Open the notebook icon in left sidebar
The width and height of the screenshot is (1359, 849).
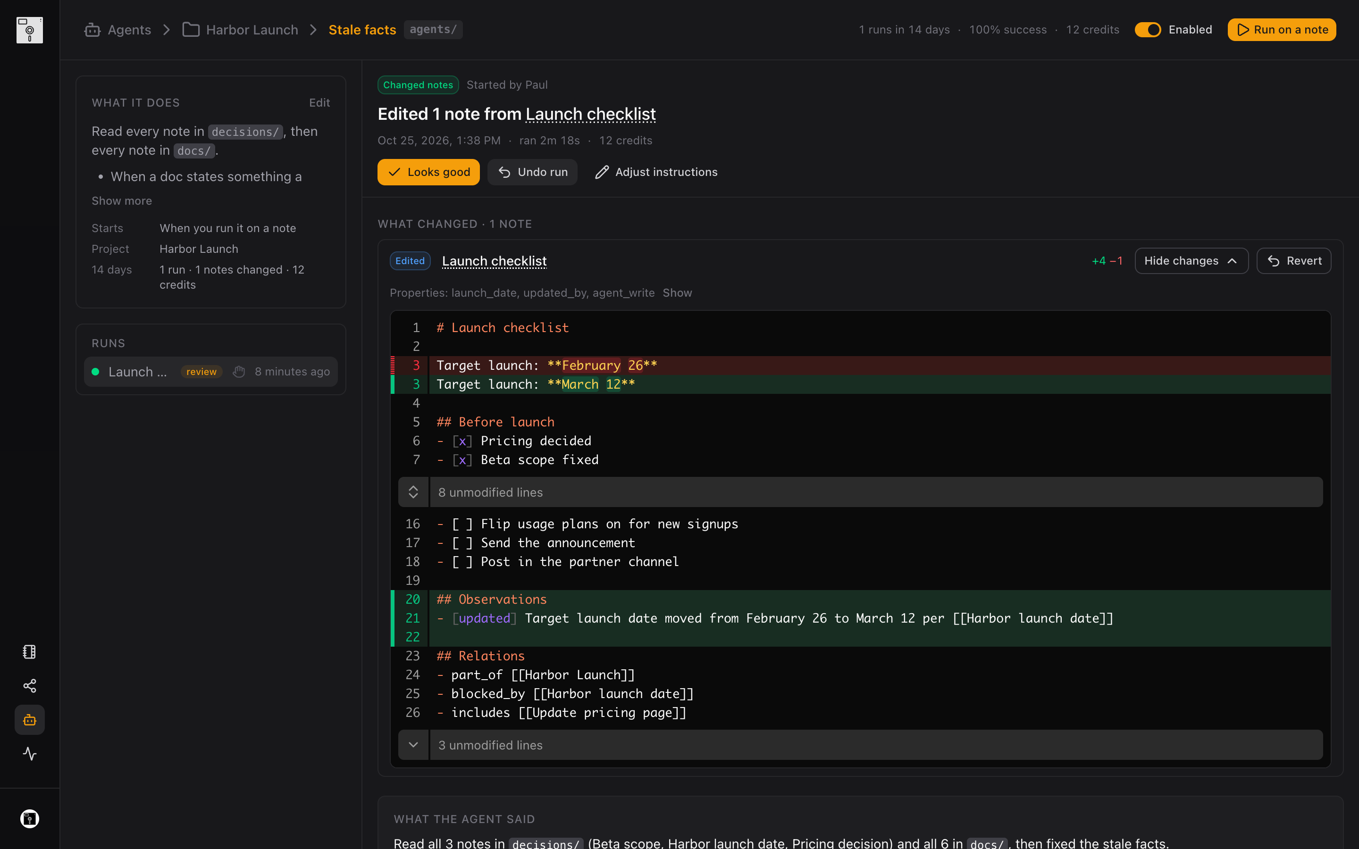tap(29, 652)
